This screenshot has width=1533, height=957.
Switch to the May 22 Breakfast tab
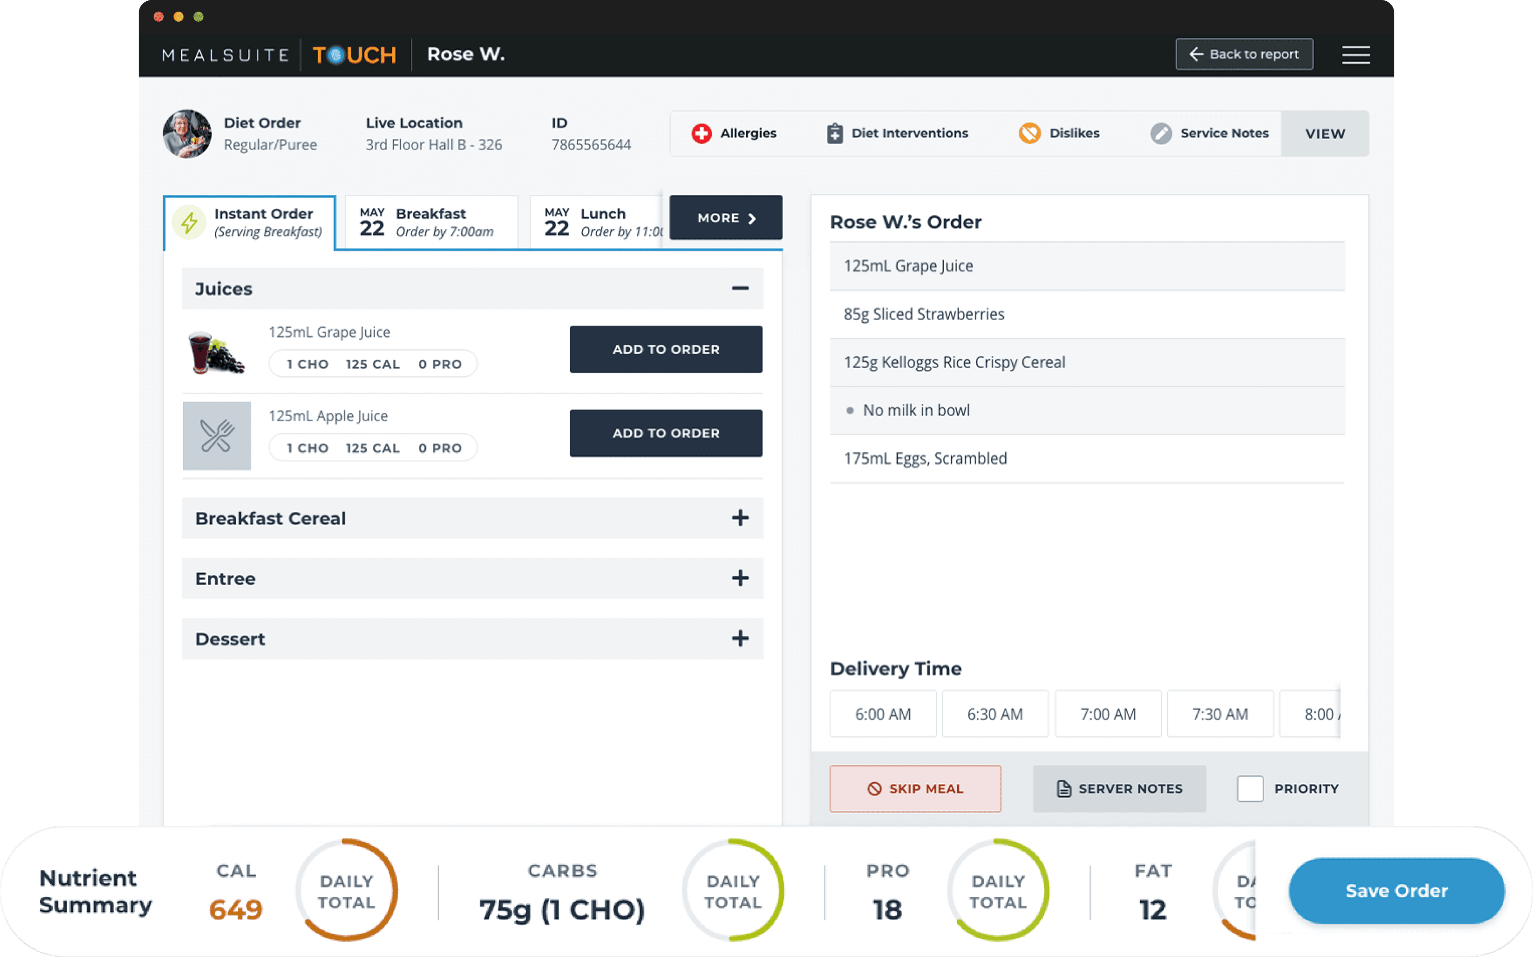[431, 223]
